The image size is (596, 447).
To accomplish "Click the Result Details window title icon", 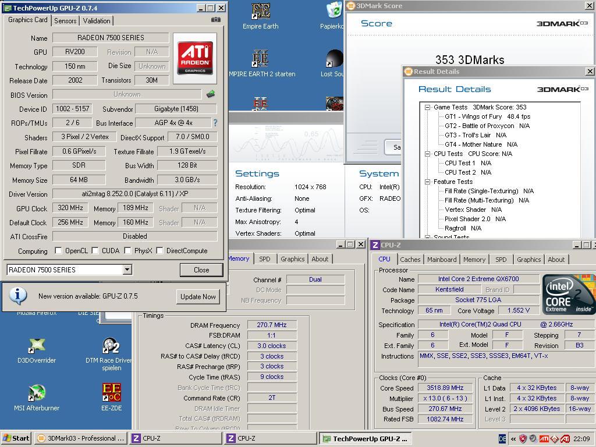I will (408, 72).
